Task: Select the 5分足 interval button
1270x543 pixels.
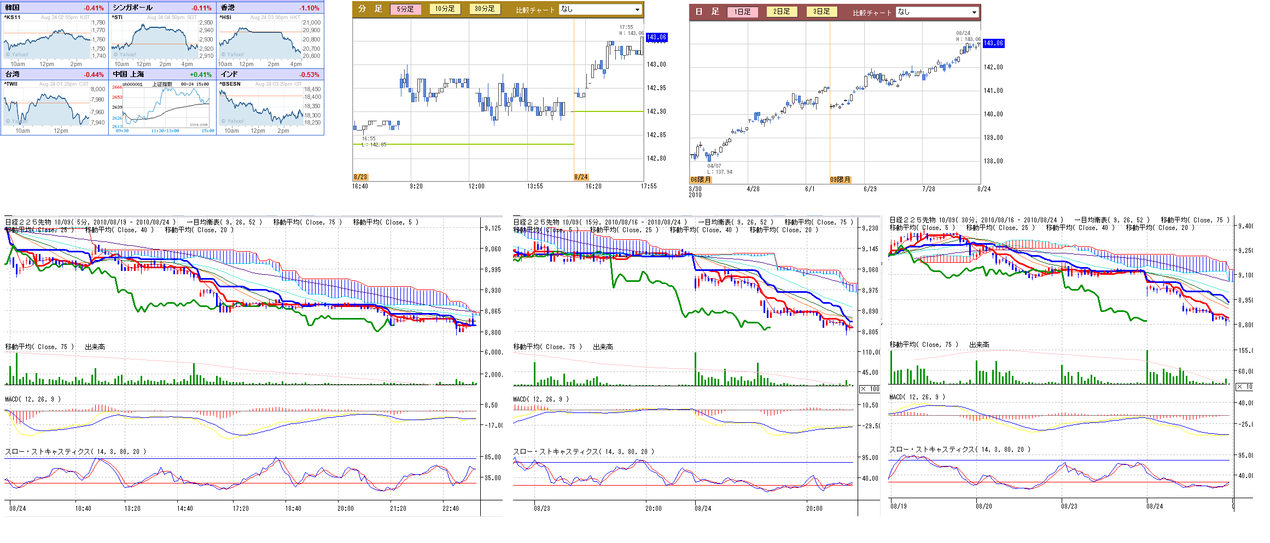Action: click(405, 9)
